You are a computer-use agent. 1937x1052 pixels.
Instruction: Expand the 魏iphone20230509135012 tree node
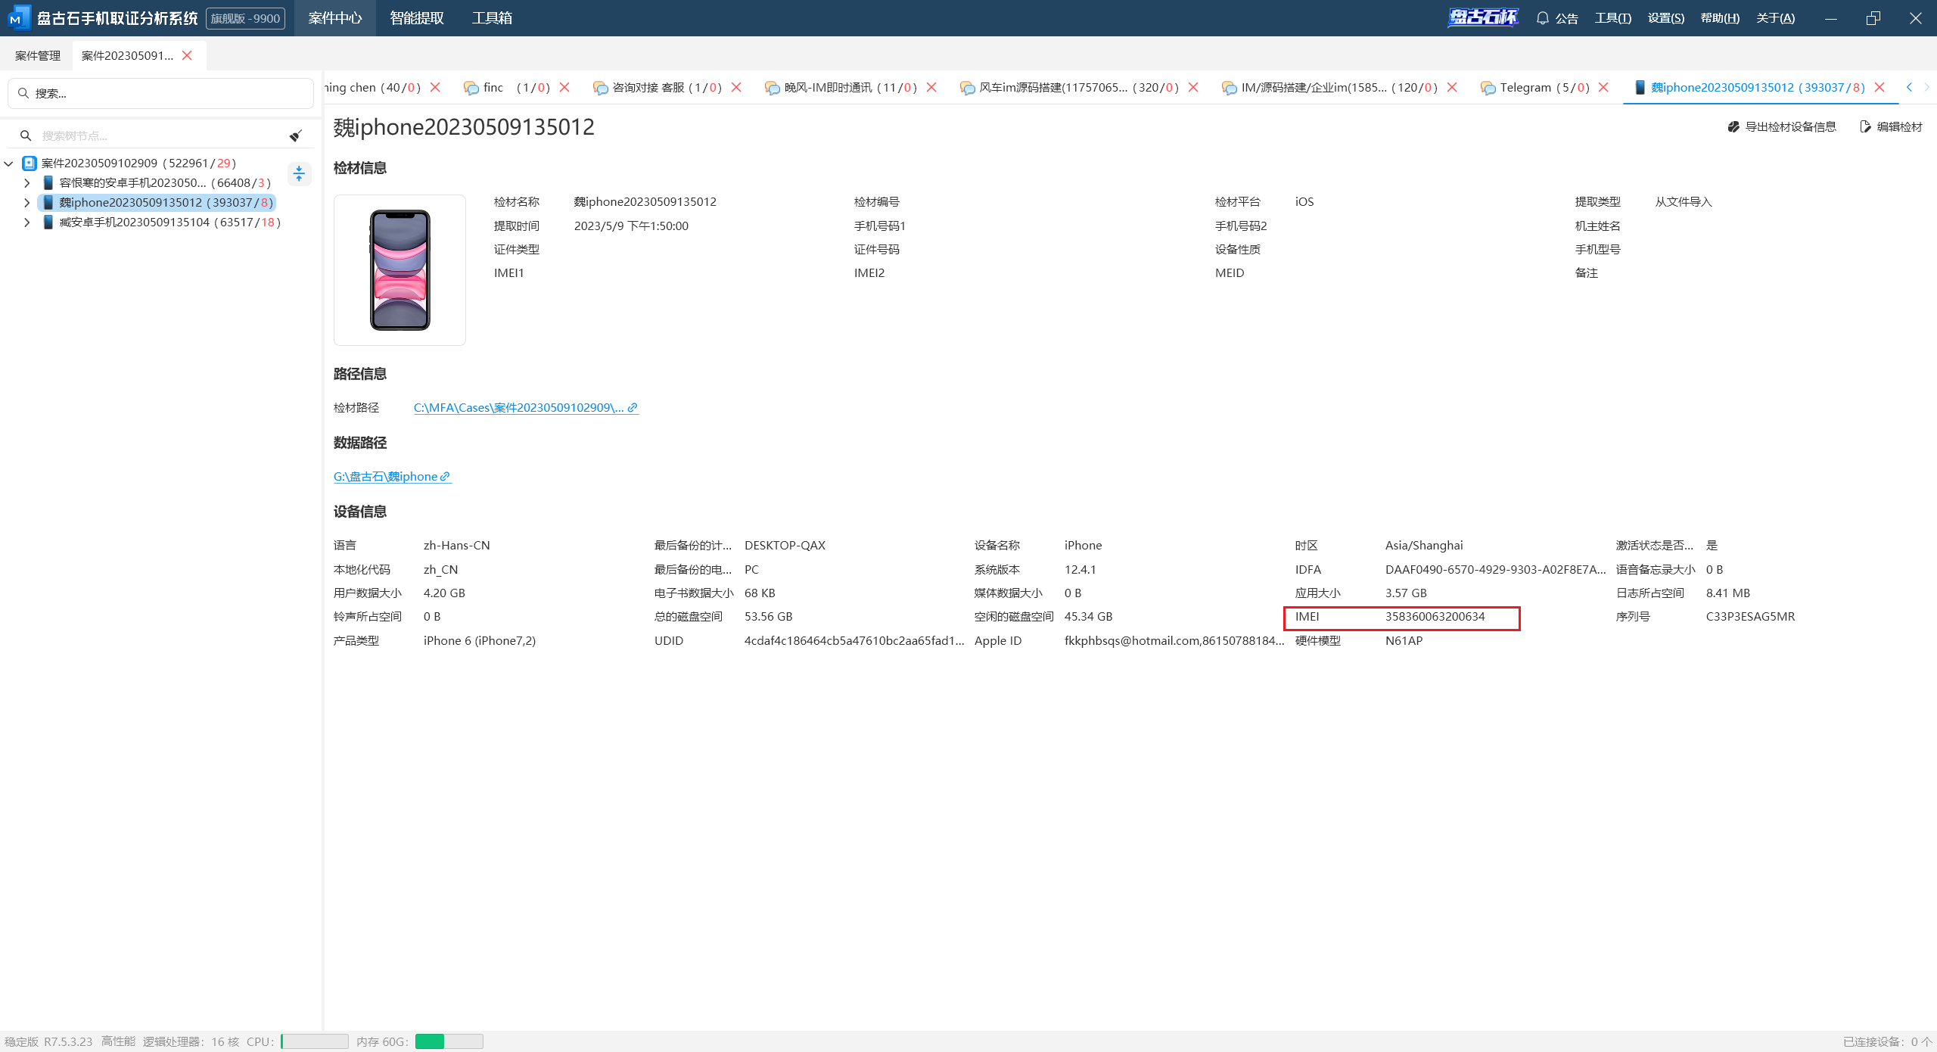[27, 203]
